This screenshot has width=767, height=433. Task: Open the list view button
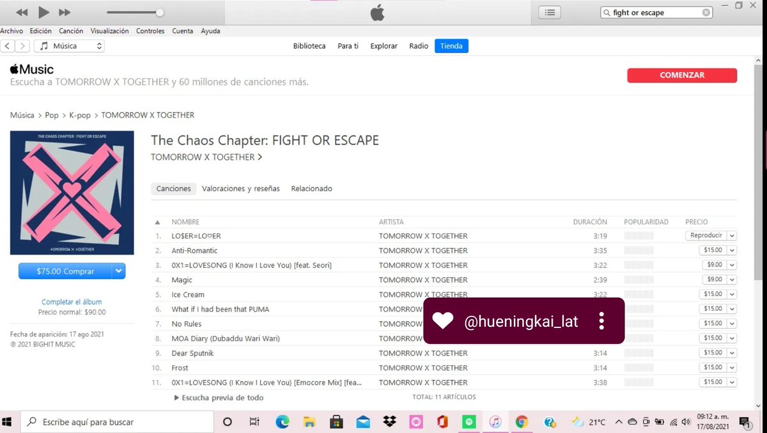550,12
